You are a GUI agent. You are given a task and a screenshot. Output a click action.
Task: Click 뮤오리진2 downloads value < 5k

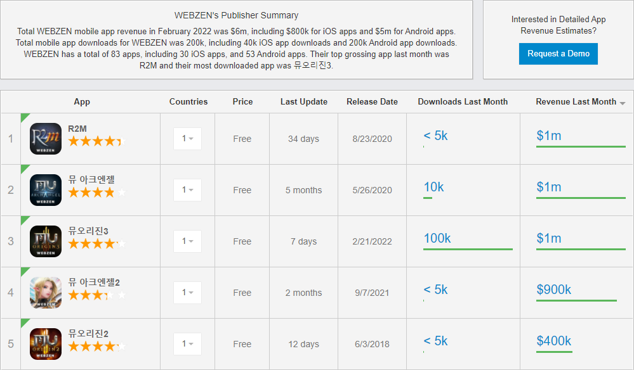click(435, 341)
